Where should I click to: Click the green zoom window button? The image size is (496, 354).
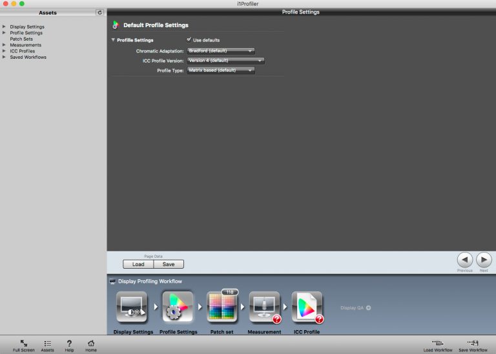[x=22, y=3]
